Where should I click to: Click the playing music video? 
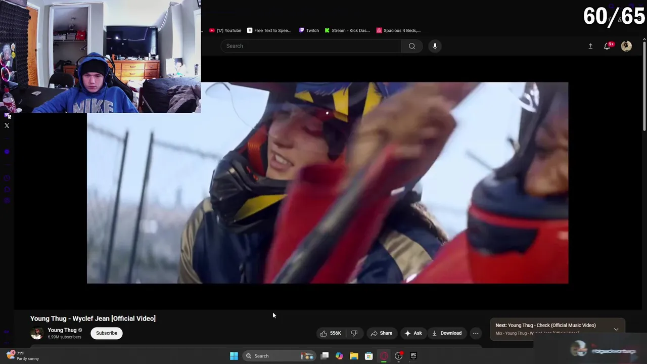click(328, 183)
